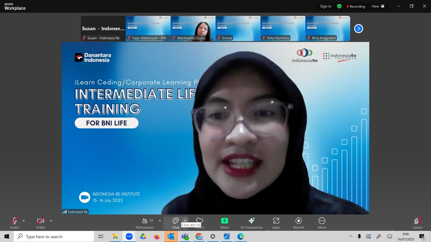Open Zoom from the Windows taskbar
Viewport: 431px width, 242px height.
pos(129,236)
